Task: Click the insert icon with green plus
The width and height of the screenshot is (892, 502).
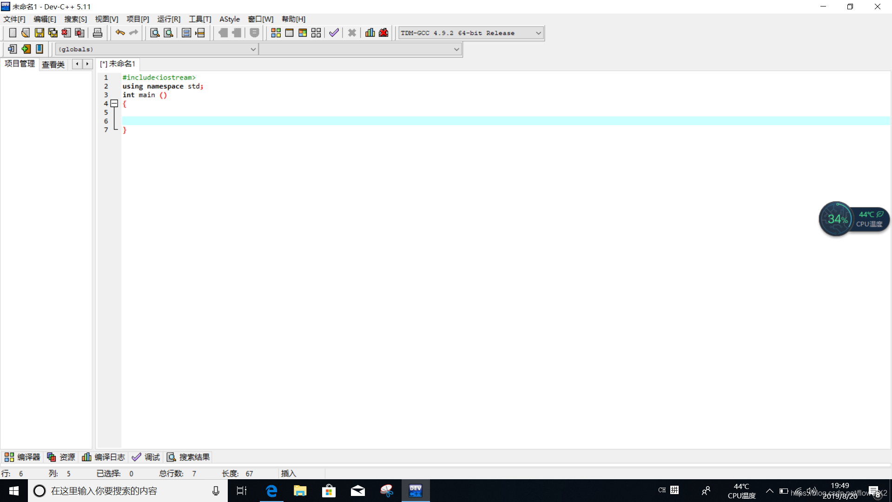Action: click(x=26, y=49)
